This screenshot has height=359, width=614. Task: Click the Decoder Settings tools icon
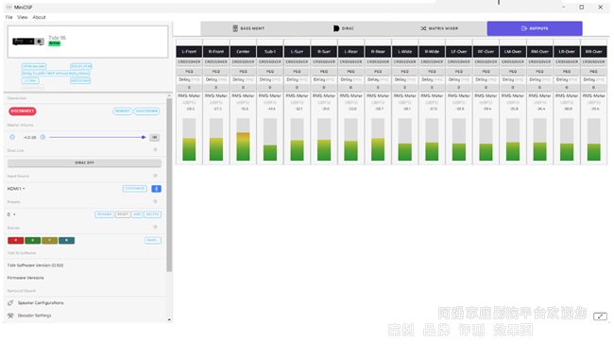click(10, 316)
